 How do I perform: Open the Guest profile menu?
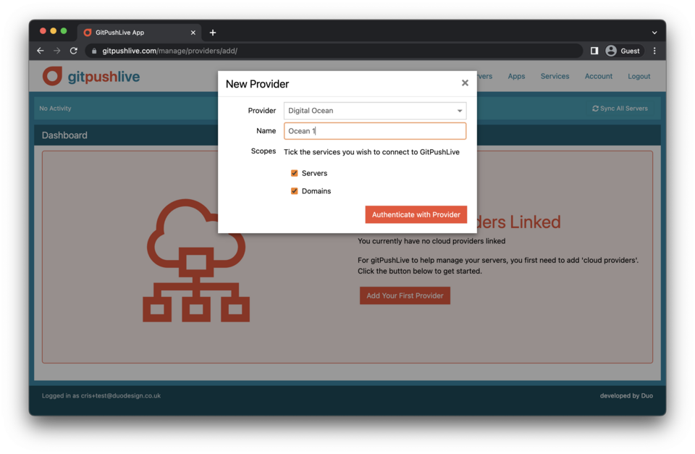click(623, 51)
